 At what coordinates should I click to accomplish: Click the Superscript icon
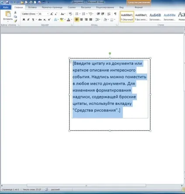point(49,20)
